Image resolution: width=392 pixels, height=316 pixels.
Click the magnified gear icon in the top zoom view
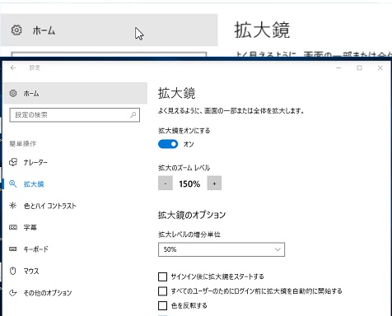(16, 30)
